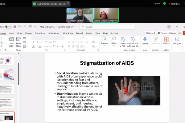Open the Acrobat tab
Screen dimensions: 185x123
point(114,33)
